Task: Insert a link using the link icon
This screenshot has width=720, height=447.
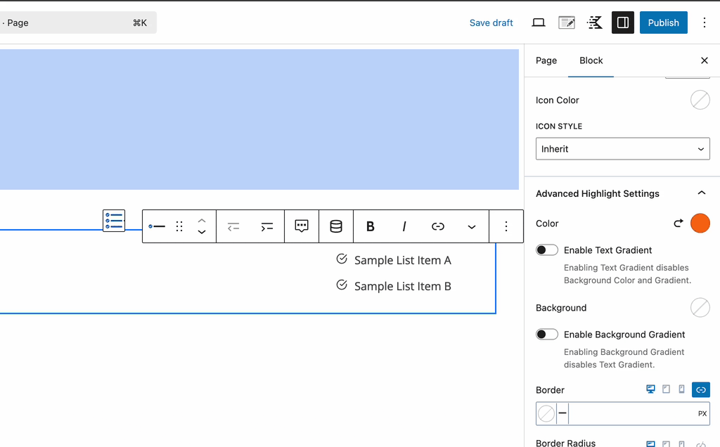Action: coord(438,226)
